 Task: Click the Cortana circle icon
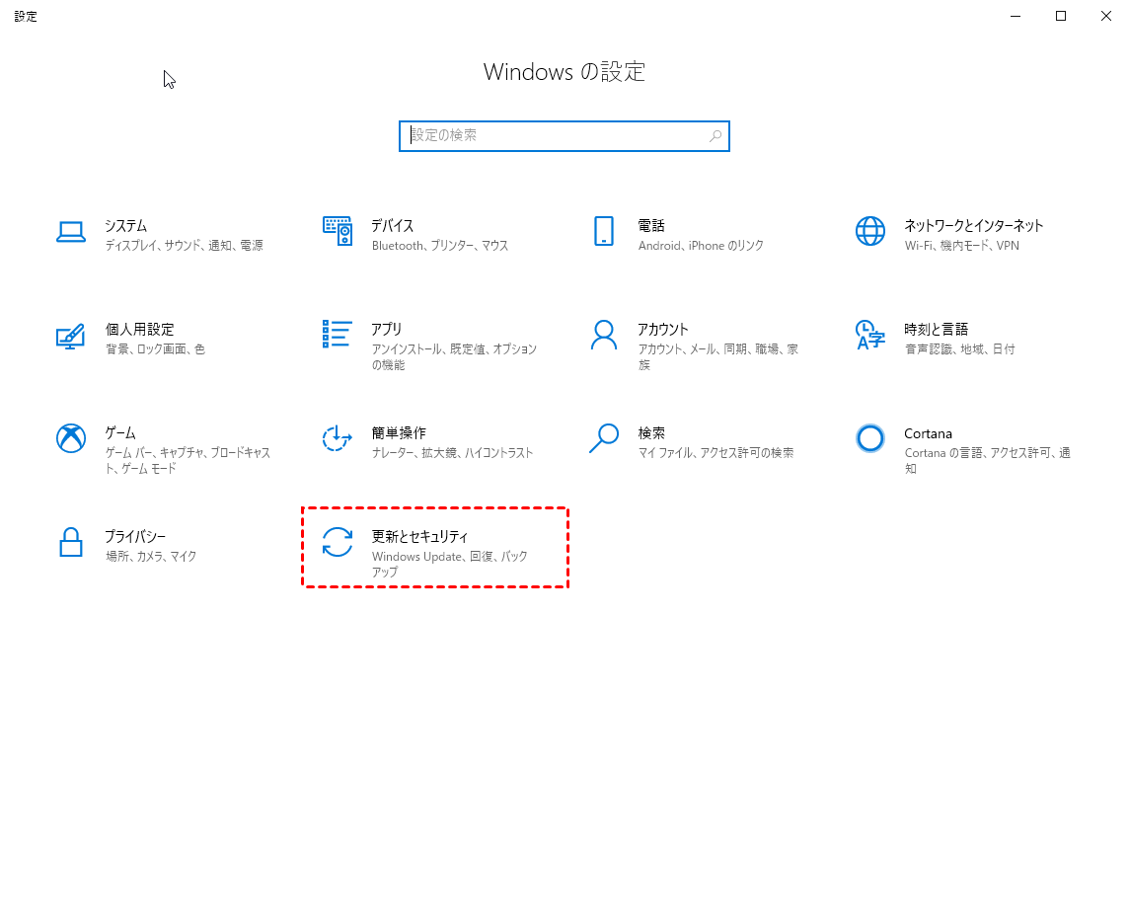(x=869, y=437)
